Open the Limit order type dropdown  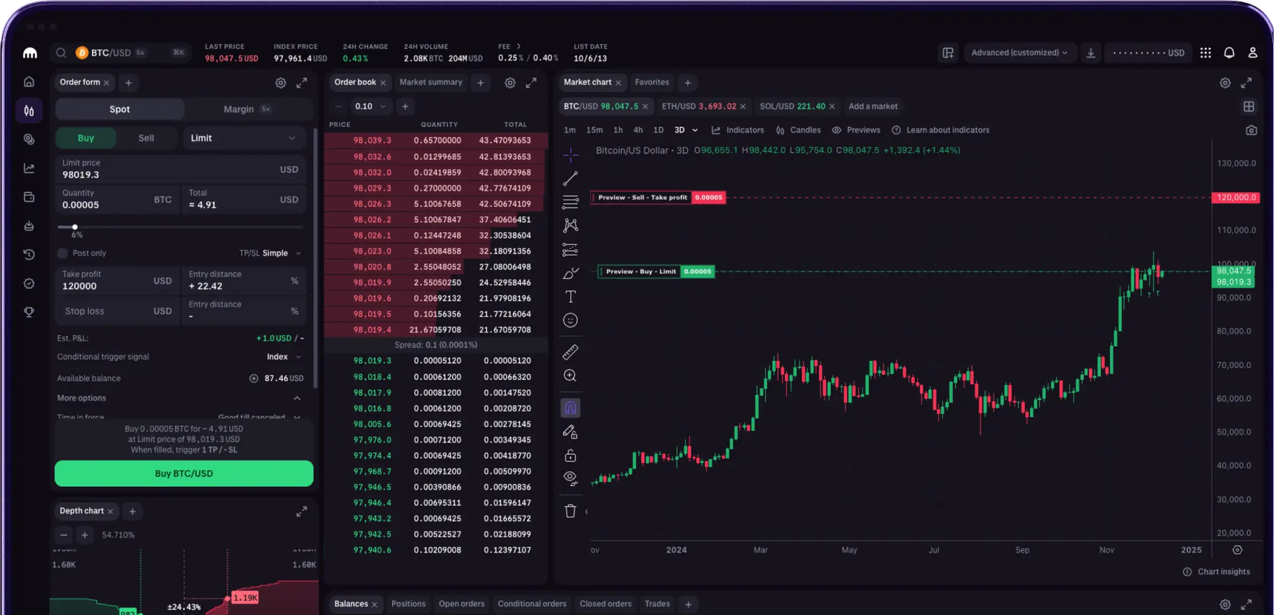click(x=243, y=138)
